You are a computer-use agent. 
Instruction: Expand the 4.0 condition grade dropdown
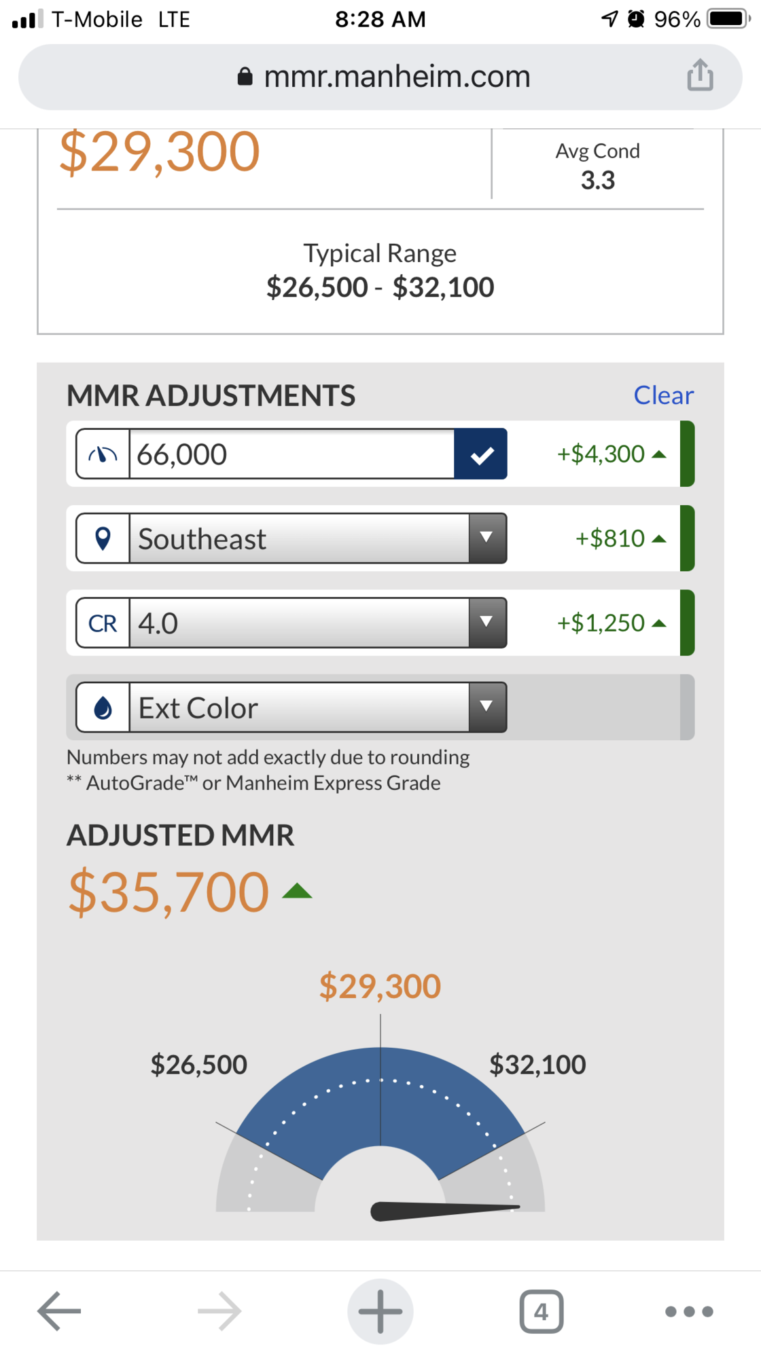(317, 623)
